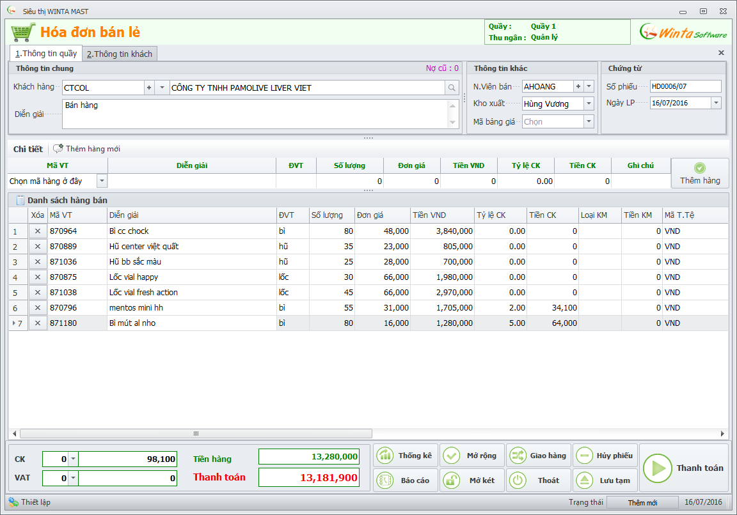Image resolution: width=737 pixels, height=515 pixels.
Task: Open Chọn mã hàng ở đây dropdown
Action: pyautogui.click(x=102, y=181)
